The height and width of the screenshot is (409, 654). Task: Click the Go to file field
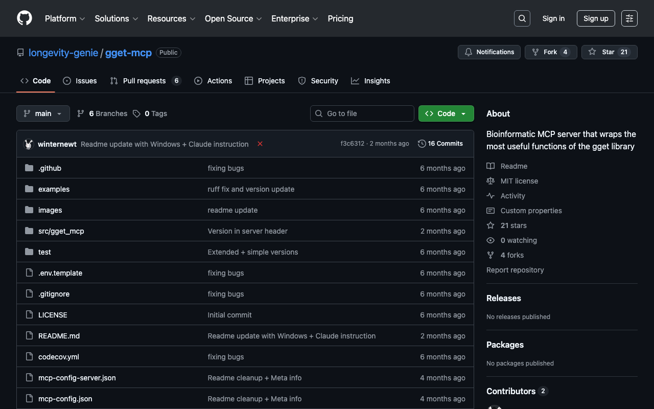coord(362,113)
